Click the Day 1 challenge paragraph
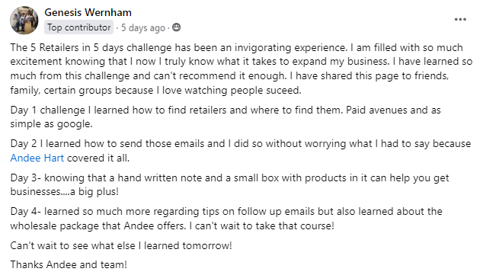The height and width of the screenshot is (275, 483). click(x=226, y=117)
